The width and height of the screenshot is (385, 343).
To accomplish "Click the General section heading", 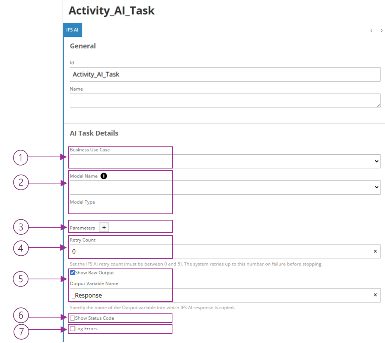I will coord(83,46).
